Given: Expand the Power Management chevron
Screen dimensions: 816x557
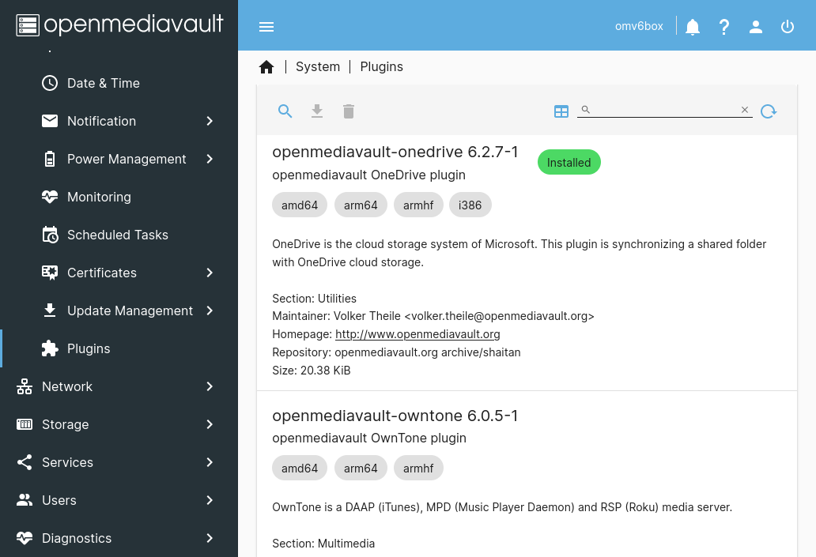Looking at the screenshot, I should 210,159.
